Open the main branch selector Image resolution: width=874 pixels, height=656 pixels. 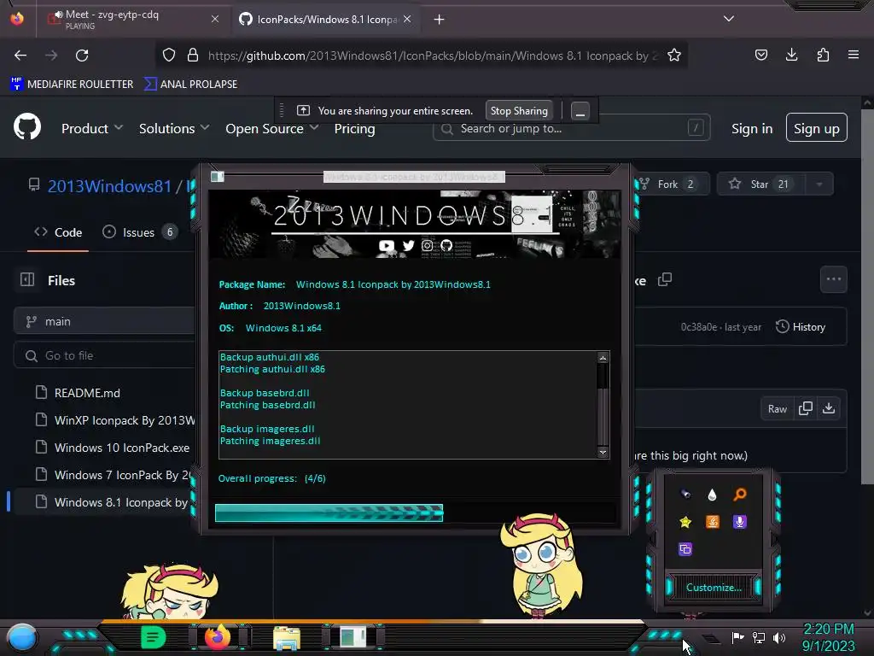click(105, 321)
